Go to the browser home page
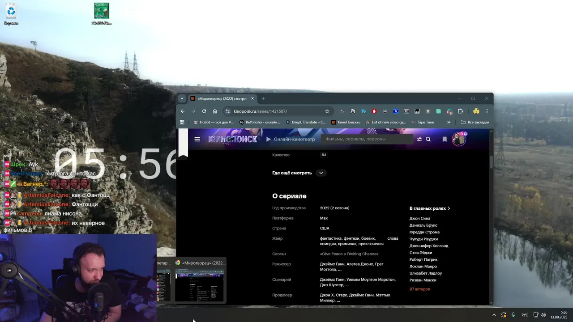The image size is (573, 322). click(x=215, y=111)
